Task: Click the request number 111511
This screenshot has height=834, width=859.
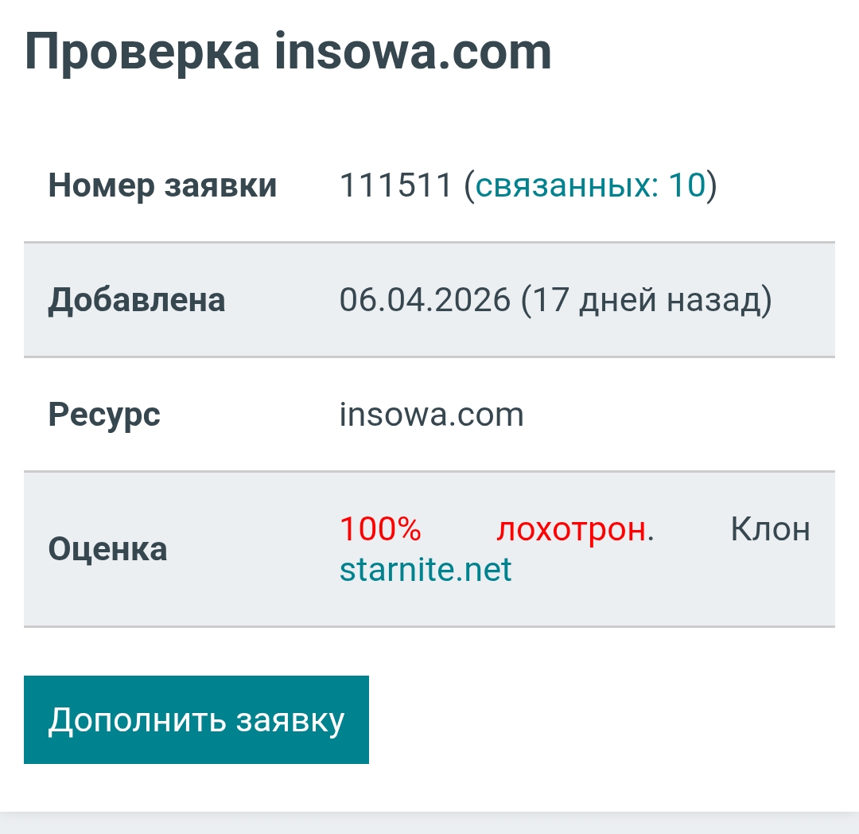Action: [x=395, y=185]
